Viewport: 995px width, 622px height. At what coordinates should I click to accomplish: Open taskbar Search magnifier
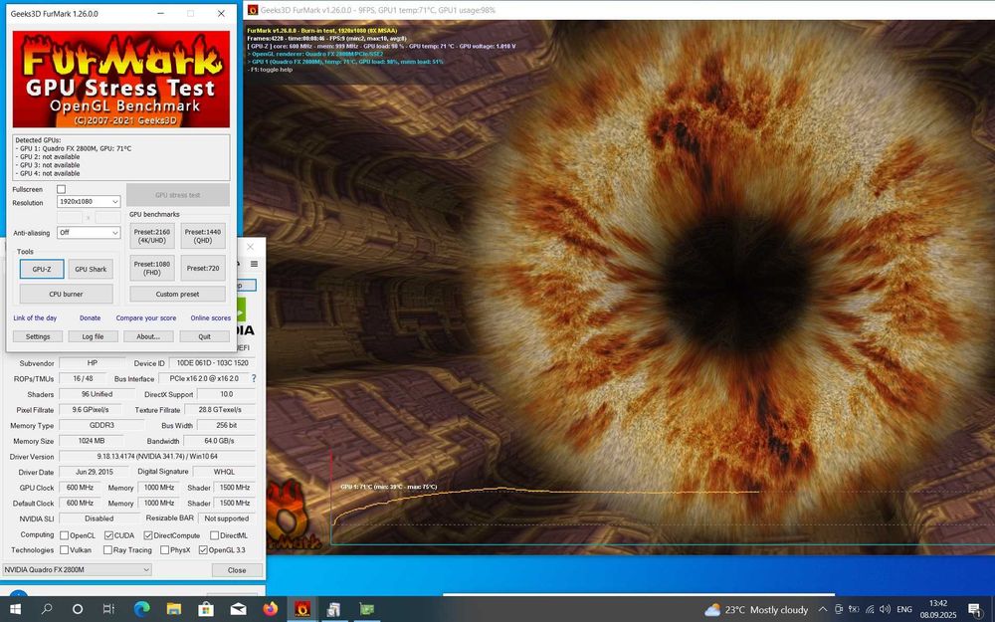coord(47,609)
